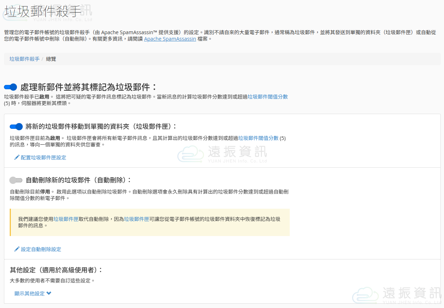Screen dimensions: 444x308
Task: Click the center 遠振資訊 cloud watermark logo
Action: (191, 154)
